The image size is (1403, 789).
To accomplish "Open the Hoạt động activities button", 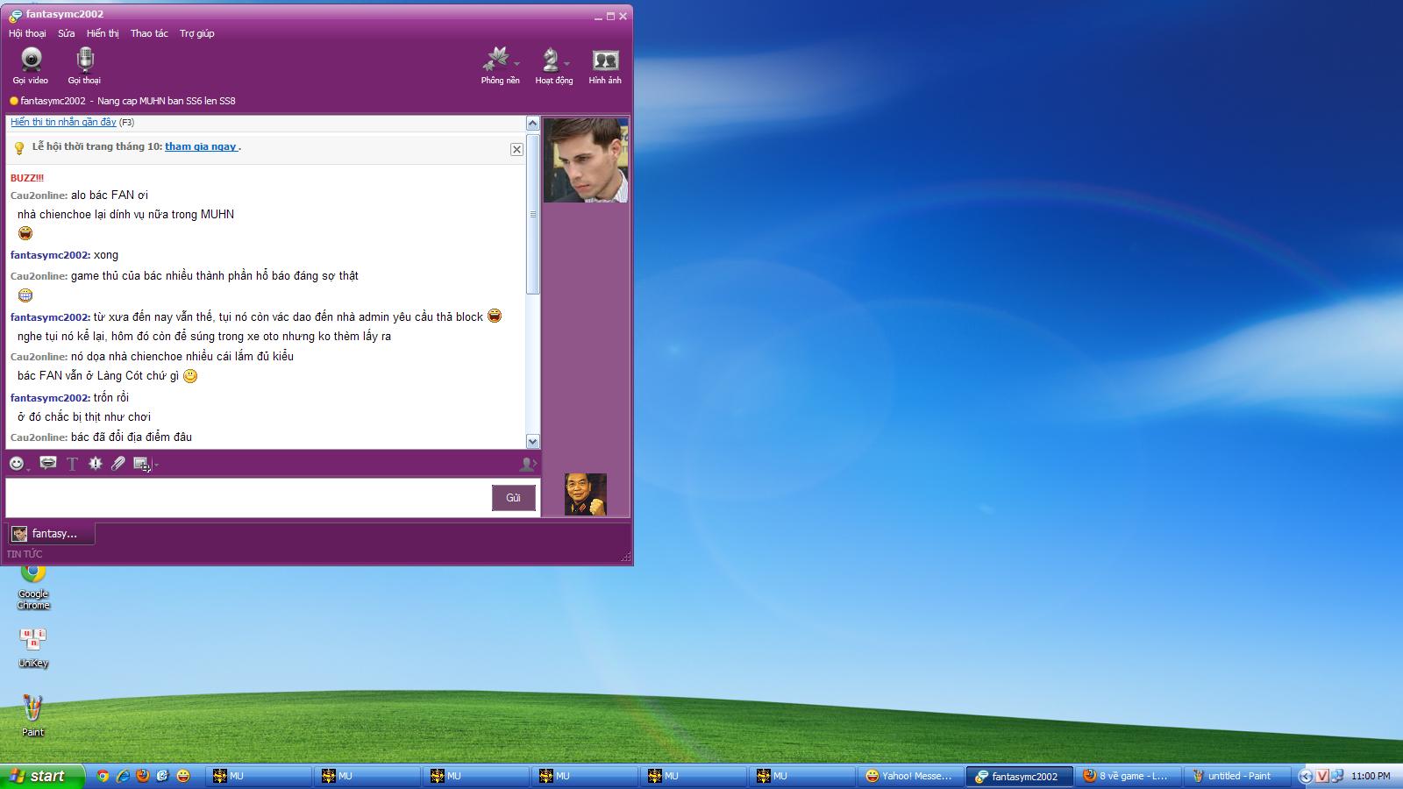I will 550,66.
